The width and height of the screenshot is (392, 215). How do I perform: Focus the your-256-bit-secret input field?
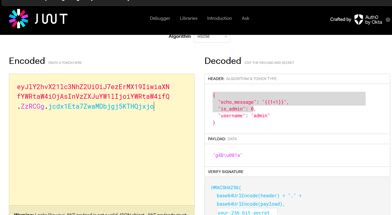pos(247,212)
